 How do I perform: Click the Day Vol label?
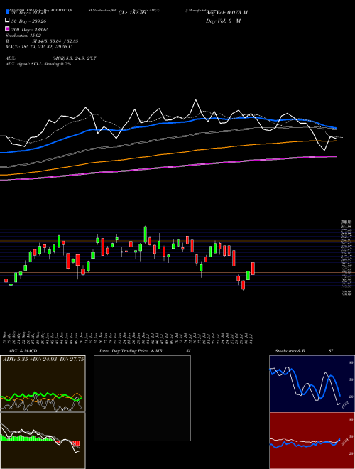point(224,21)
